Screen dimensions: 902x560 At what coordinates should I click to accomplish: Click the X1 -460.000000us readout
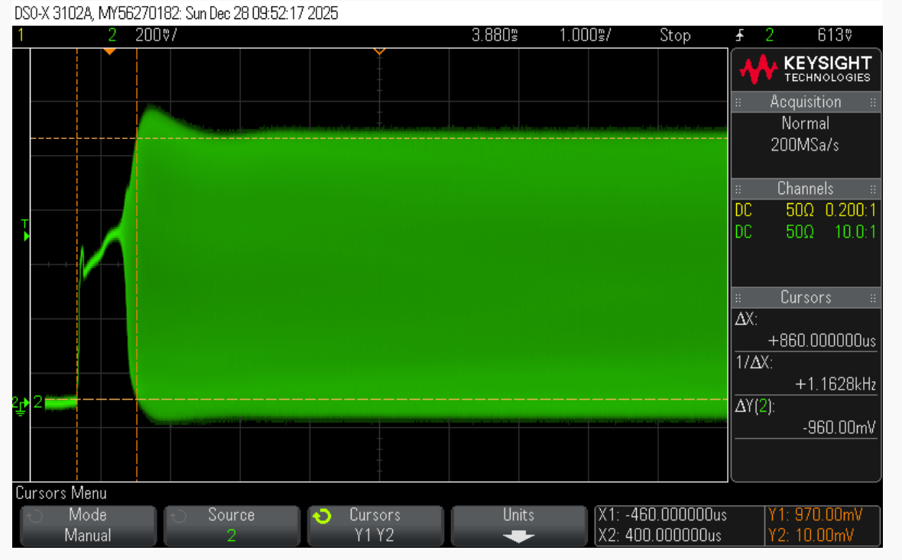pyautogui.click(x=662, y=515)
